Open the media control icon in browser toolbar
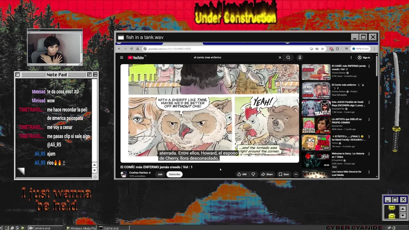This screenshot has height=230, width=409. [346, 49]
